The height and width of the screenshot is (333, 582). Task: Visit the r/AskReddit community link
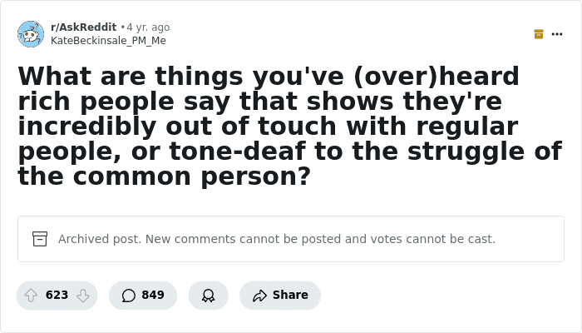click(x=83, y=27)
